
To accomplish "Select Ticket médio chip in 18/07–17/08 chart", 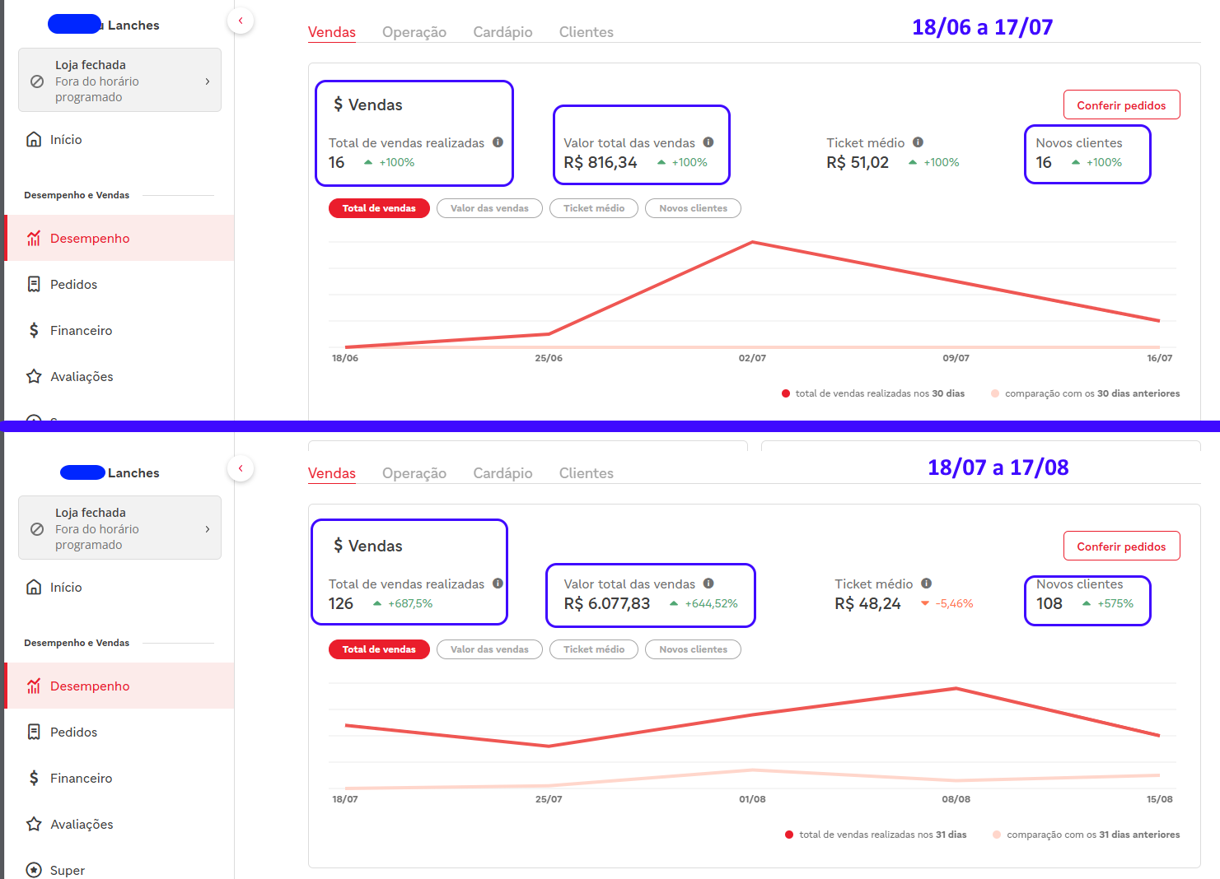I will (x=593, y=649).
